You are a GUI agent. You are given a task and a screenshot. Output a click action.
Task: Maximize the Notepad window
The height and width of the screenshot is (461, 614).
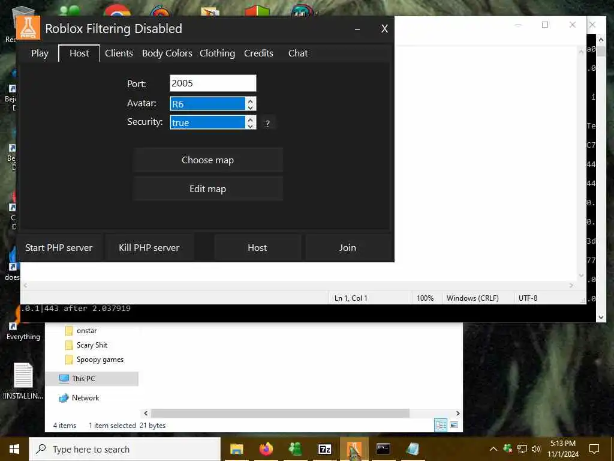[544, 25]
